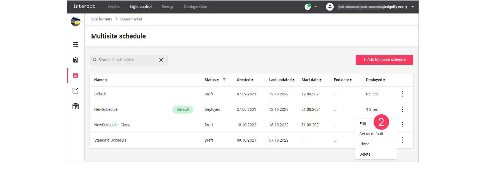The image size is (486, 173).
Task: Open the Energy top menu
Action: click(x=167, y=7)
